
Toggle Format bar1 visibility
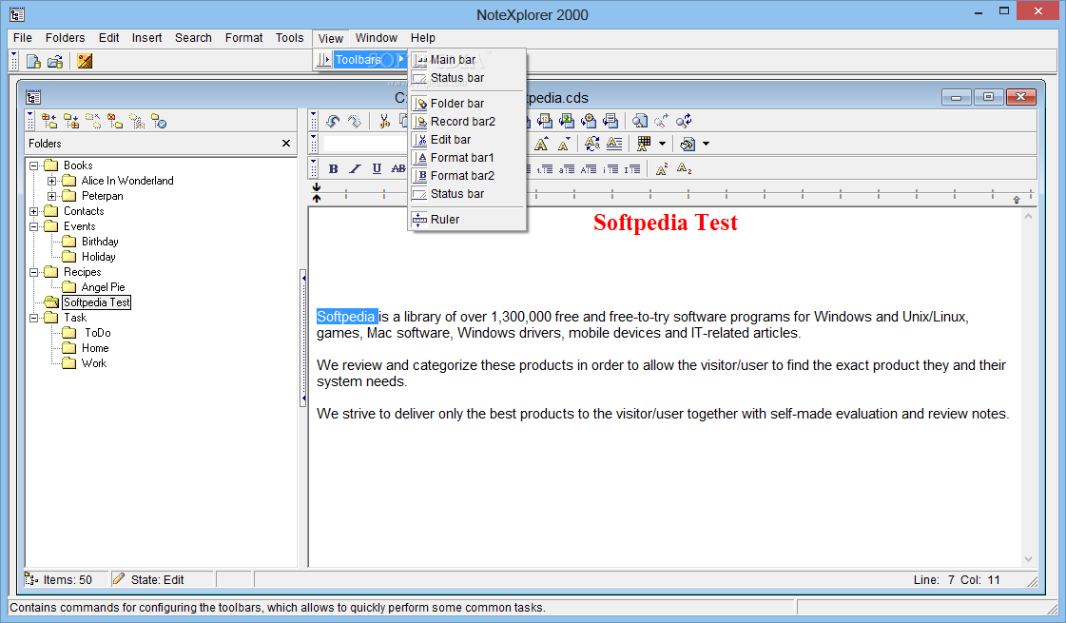(467, 158)
